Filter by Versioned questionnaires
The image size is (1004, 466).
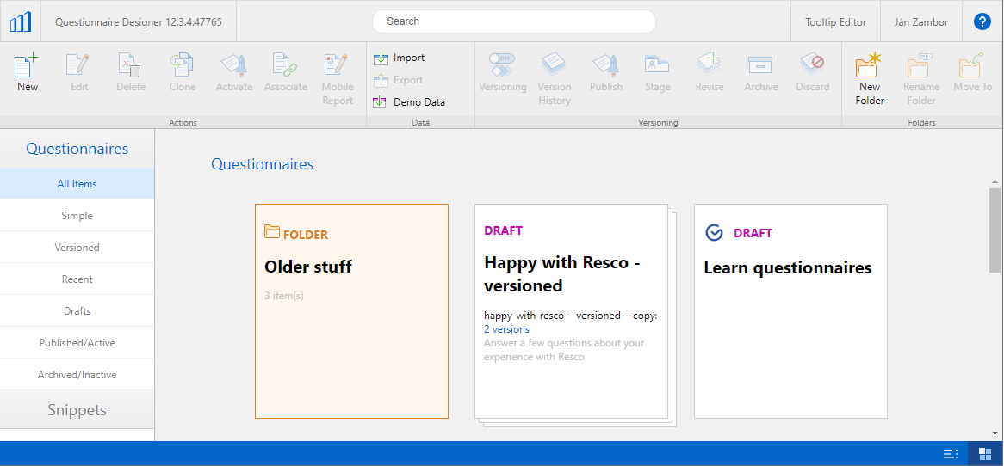point(77,248)
